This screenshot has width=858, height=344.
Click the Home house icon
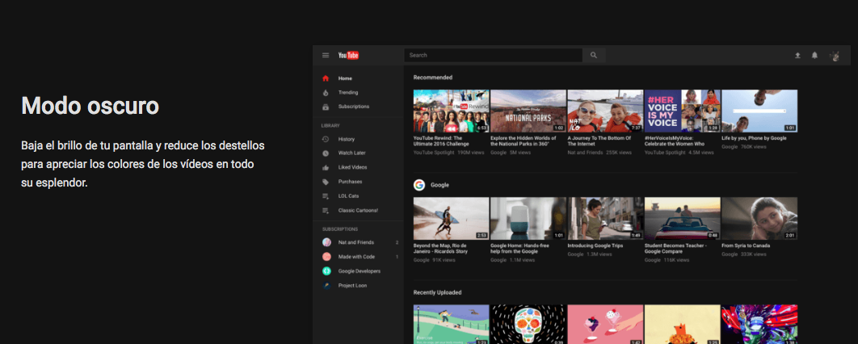(x=326, y=78)
